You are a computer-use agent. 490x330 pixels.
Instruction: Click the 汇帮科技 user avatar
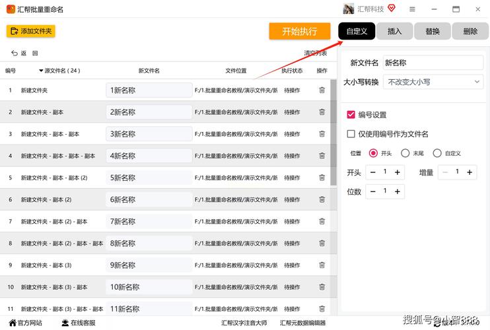[349, 9]
